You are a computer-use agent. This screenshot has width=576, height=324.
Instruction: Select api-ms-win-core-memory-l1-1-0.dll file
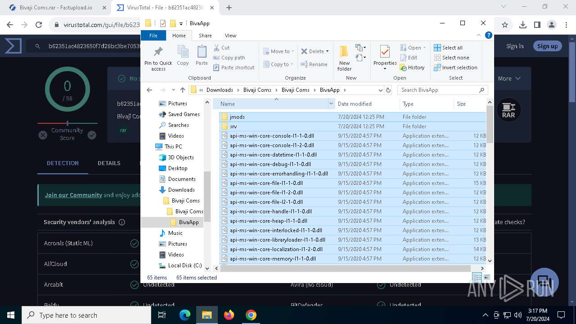352,259
